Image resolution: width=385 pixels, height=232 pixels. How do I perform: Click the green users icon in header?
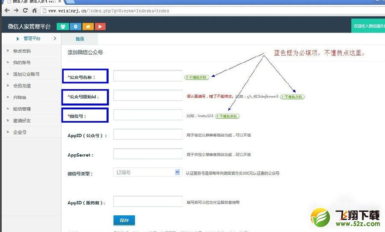click(63, 26)
